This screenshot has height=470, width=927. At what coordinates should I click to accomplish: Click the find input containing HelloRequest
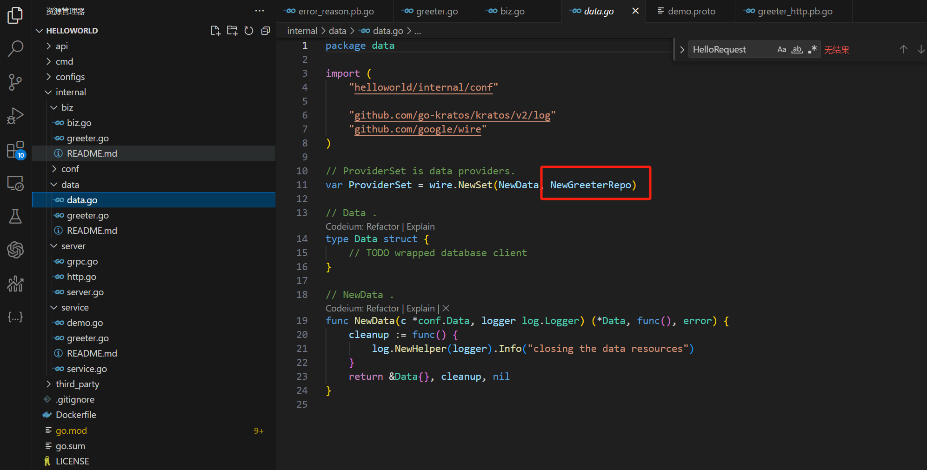coord(733,49)
